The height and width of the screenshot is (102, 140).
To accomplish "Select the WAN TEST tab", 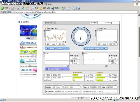I will 49,23.
